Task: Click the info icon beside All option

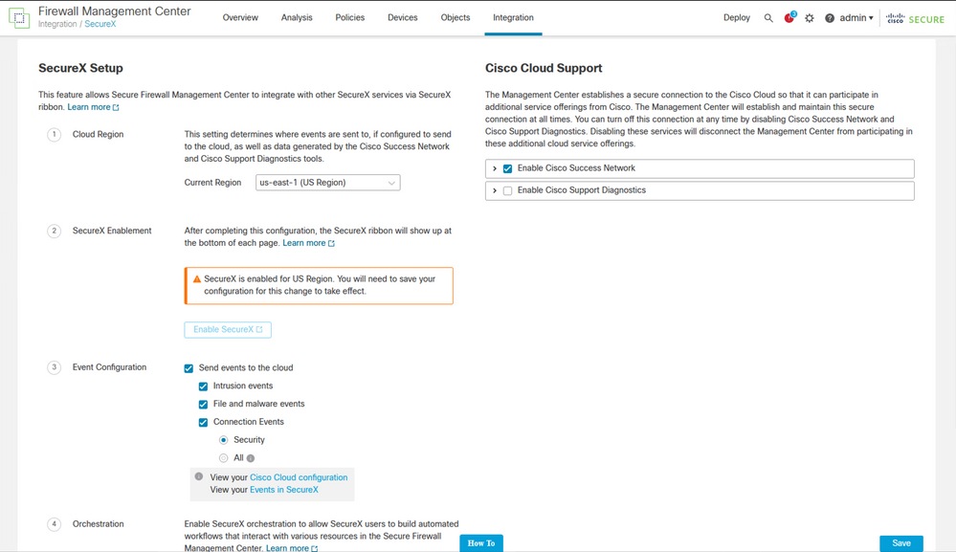Action: [251, 458]
